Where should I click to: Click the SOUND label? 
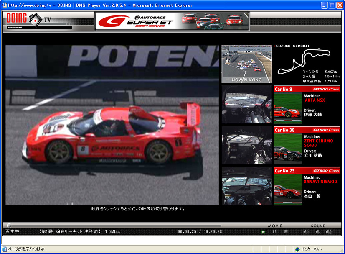click(318, 226)
